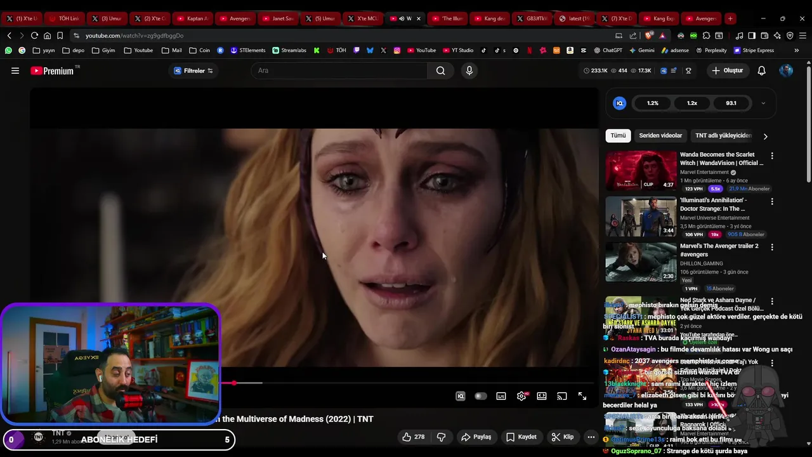This screenshot has width=812, height=457.
Task: Open YouTube notifications bell
Action: coord(762,70)
